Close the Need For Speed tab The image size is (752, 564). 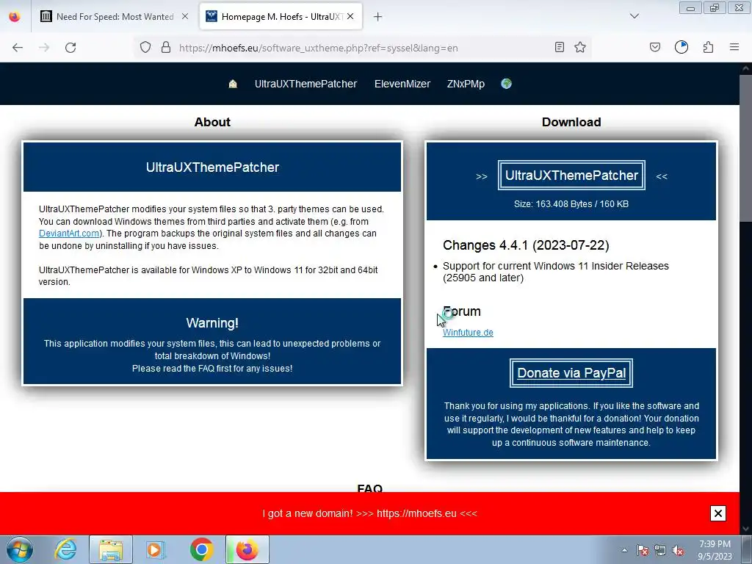point(184,17)
